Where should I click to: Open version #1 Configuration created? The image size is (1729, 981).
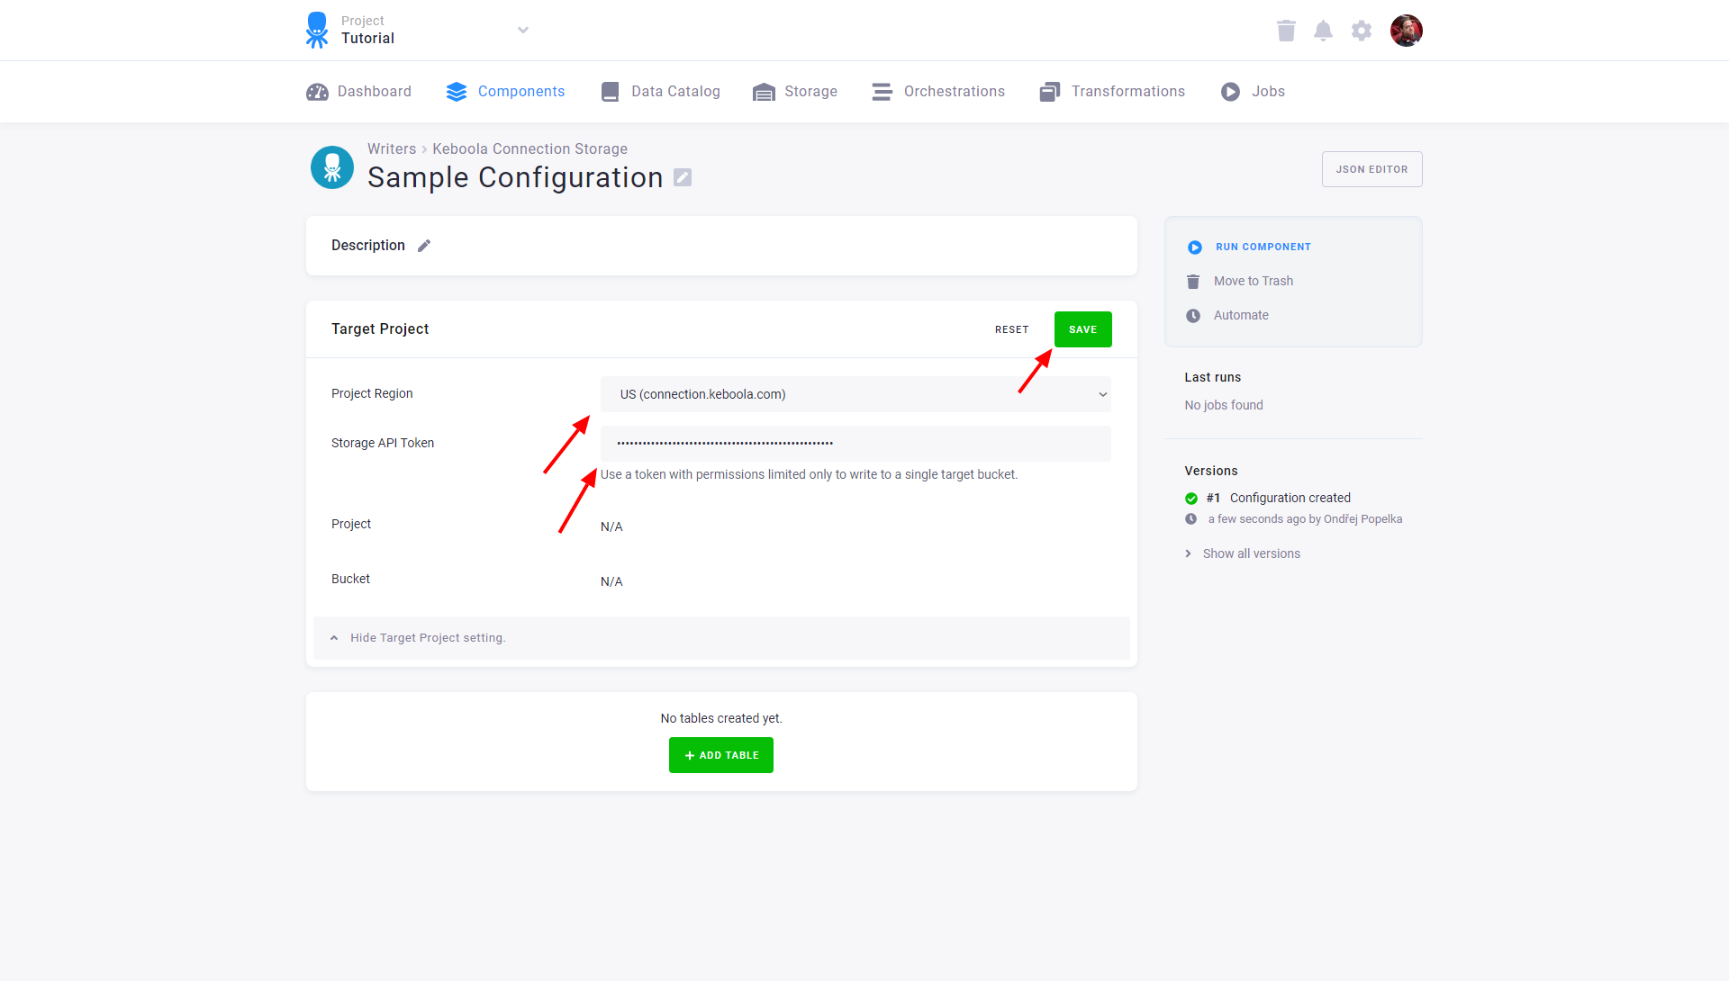[x=1279, y=499]
